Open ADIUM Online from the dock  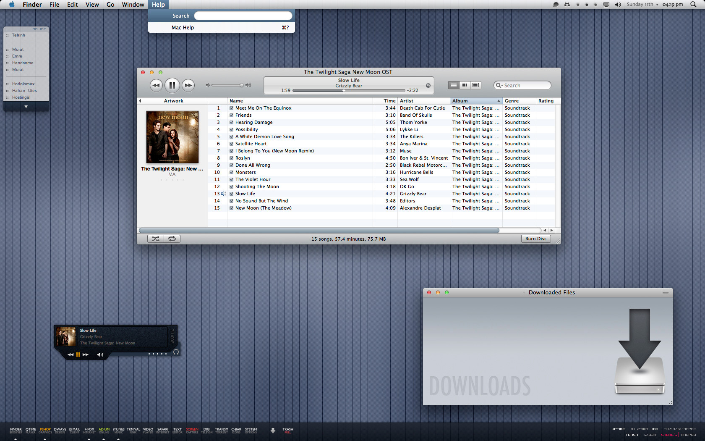click(x=104, y=430)
